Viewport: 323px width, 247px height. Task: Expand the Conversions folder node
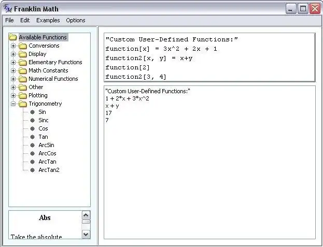[13, 46]
